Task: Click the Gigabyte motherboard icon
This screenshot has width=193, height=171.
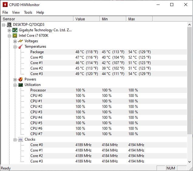Action: (x=15, y=30)
